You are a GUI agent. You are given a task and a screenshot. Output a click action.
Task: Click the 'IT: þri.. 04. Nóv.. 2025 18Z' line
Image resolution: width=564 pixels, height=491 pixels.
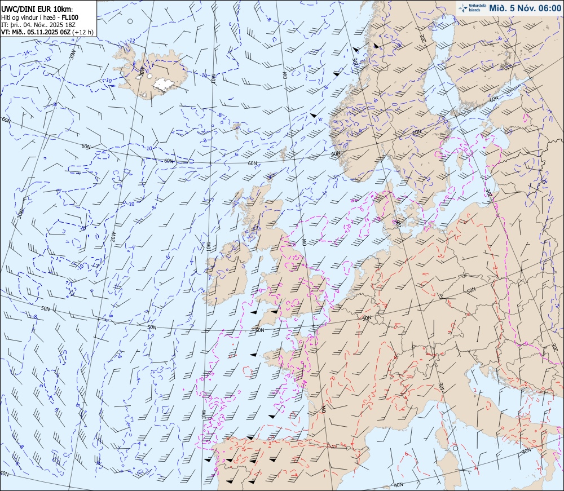[38, 25]
